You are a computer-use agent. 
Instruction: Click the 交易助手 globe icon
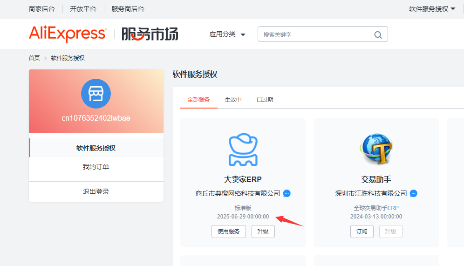[376, 149]
